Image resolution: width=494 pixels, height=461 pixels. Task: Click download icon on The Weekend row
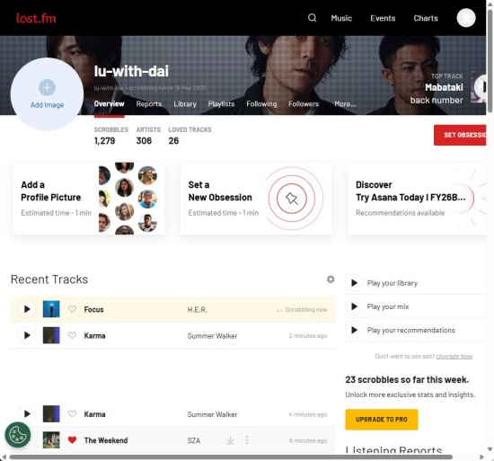click(x=230, y=440)
